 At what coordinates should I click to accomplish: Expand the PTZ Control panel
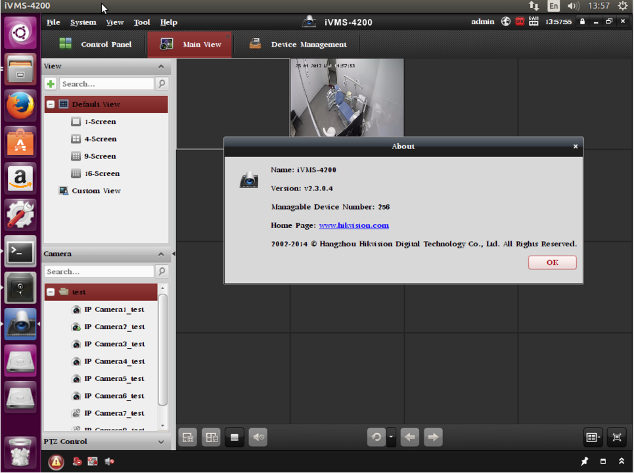pyautogui.click(x=161, y=442)
